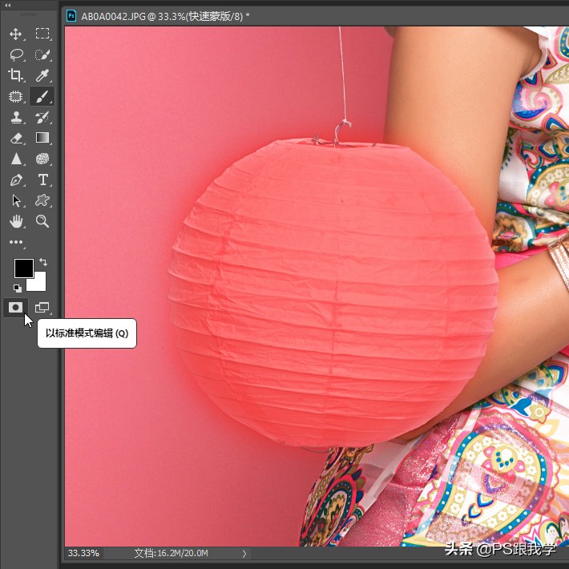Select the Hand tool

[16, 221]
